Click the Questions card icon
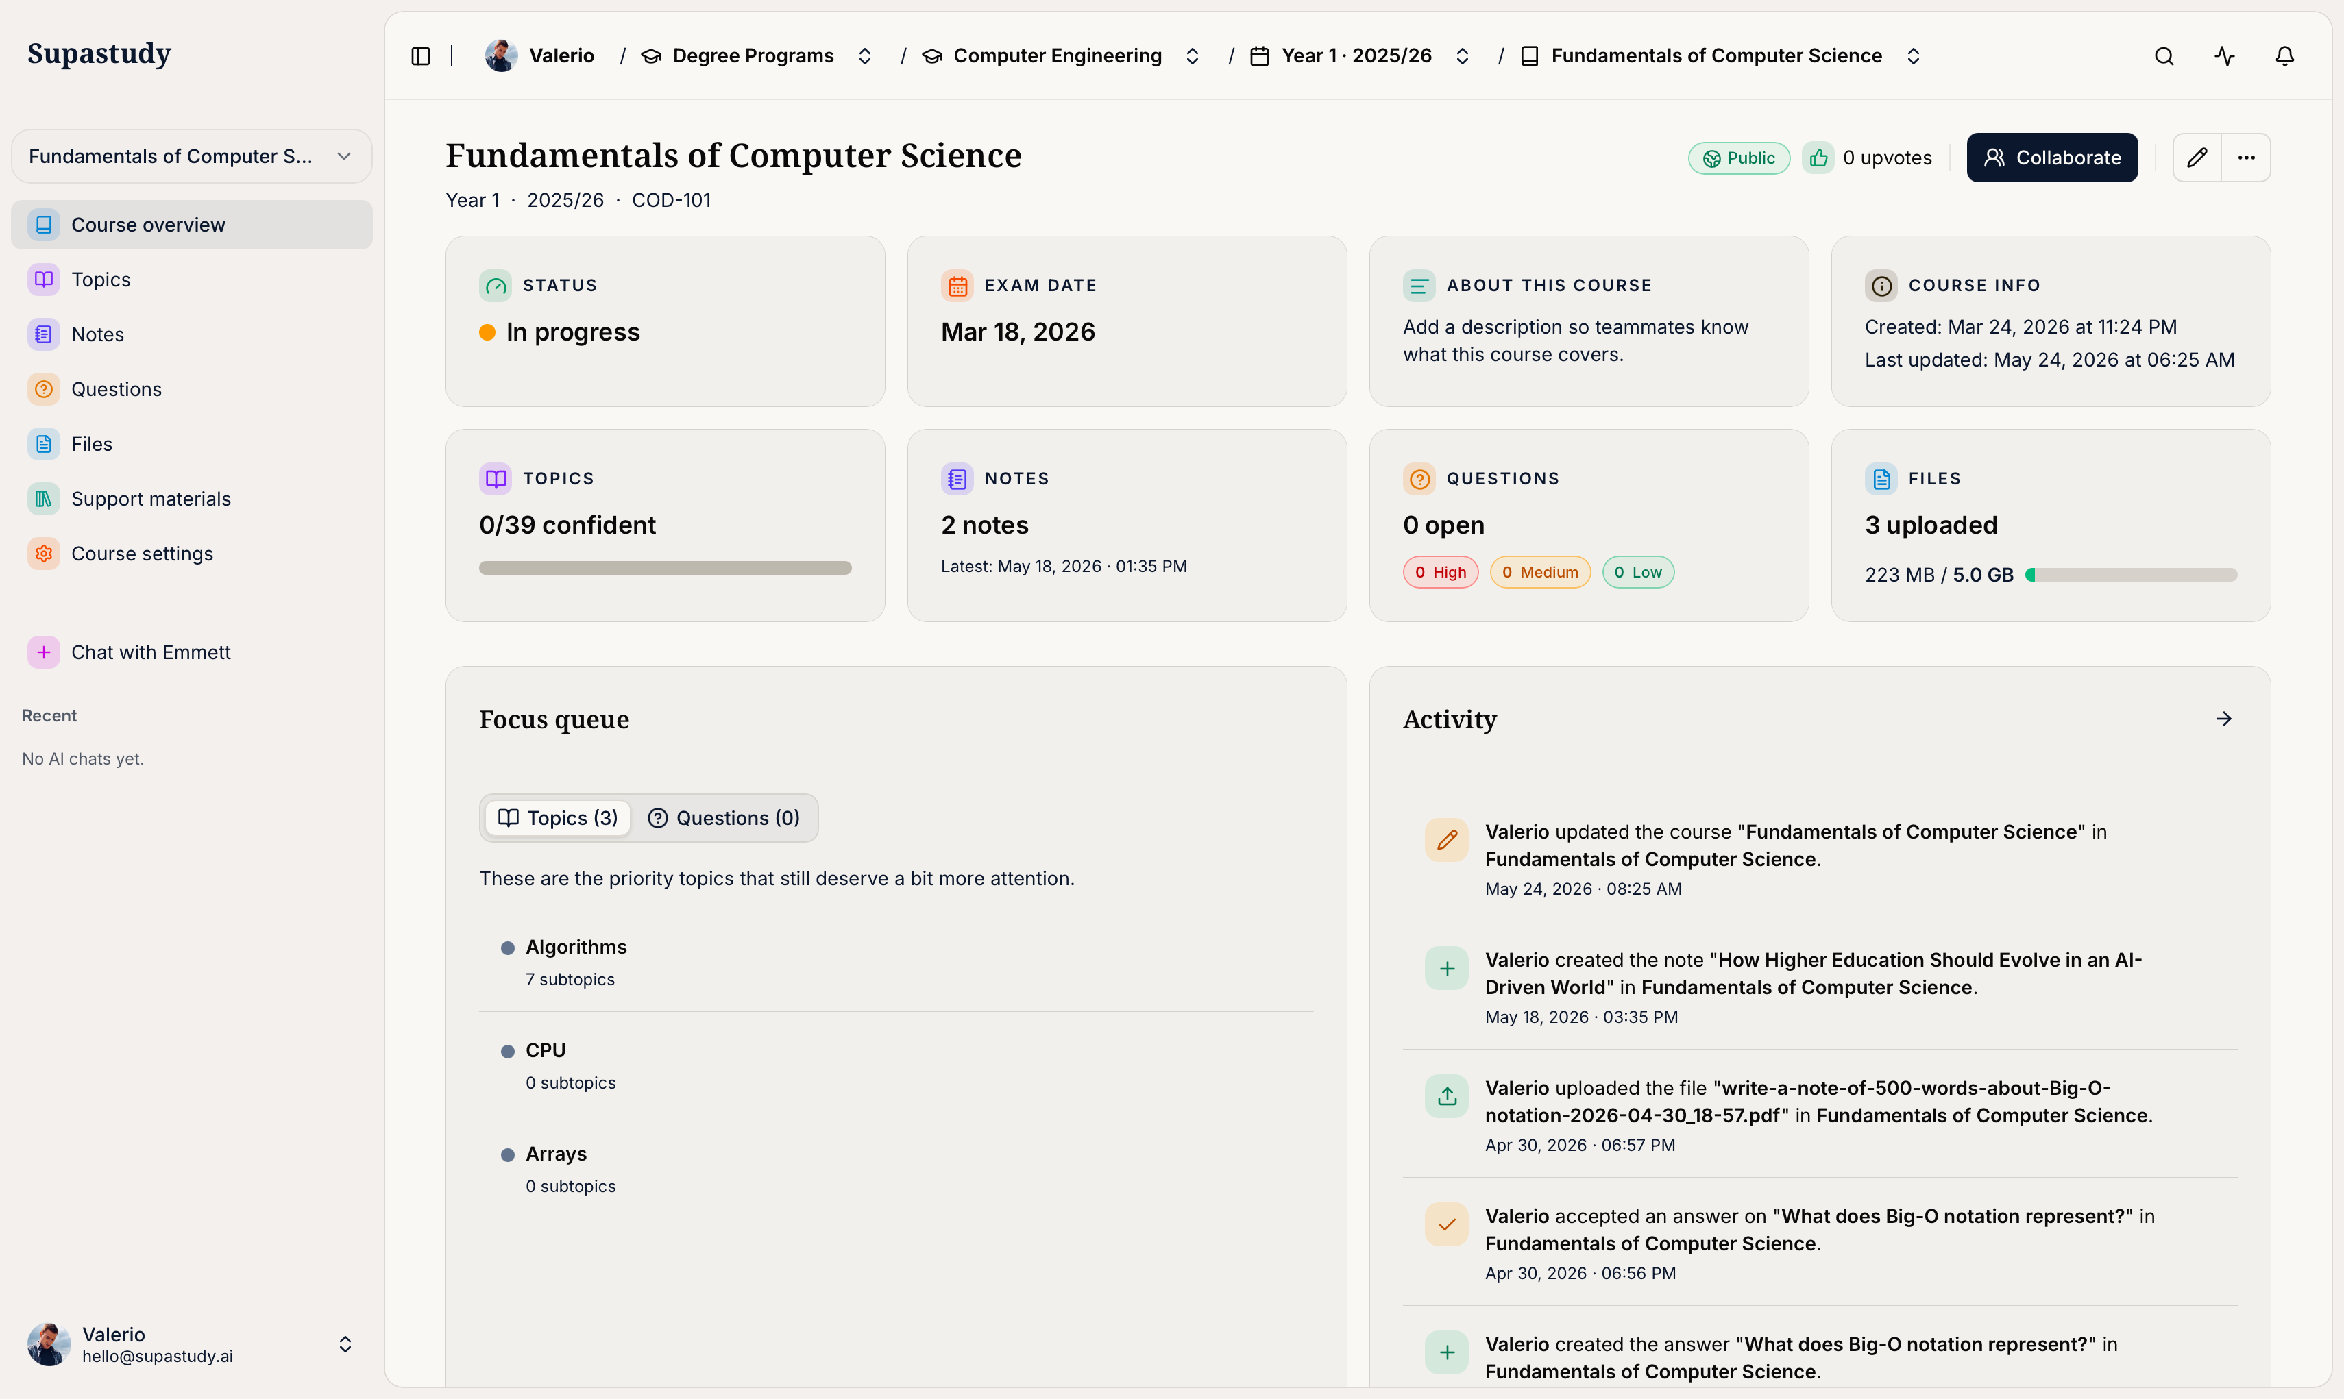This screenshot has width=2344, height=1399. (1419, 479)
